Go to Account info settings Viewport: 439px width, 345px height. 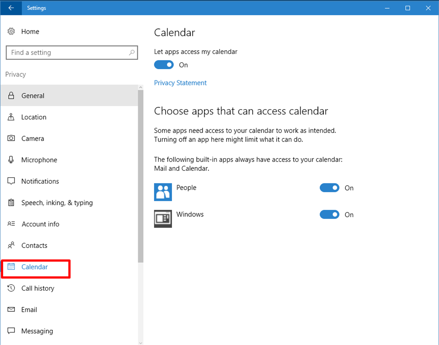40,224
